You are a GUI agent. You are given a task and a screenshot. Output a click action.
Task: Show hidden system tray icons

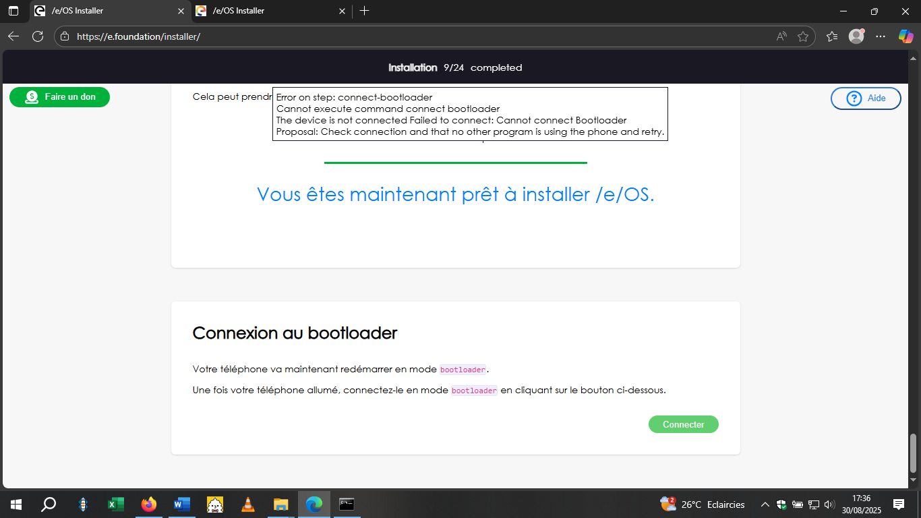tap(765, 505)
